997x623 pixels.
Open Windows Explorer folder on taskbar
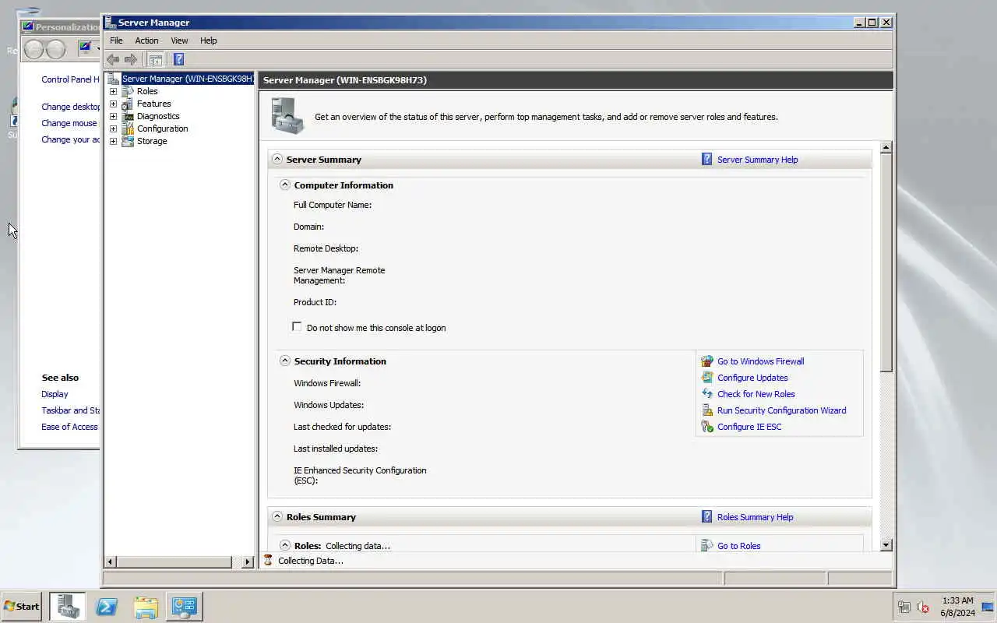point(146,607)
